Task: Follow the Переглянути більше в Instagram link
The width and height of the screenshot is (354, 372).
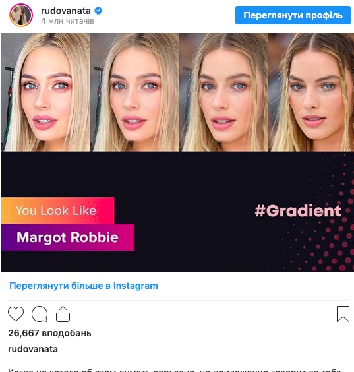Action: point(84,286)
